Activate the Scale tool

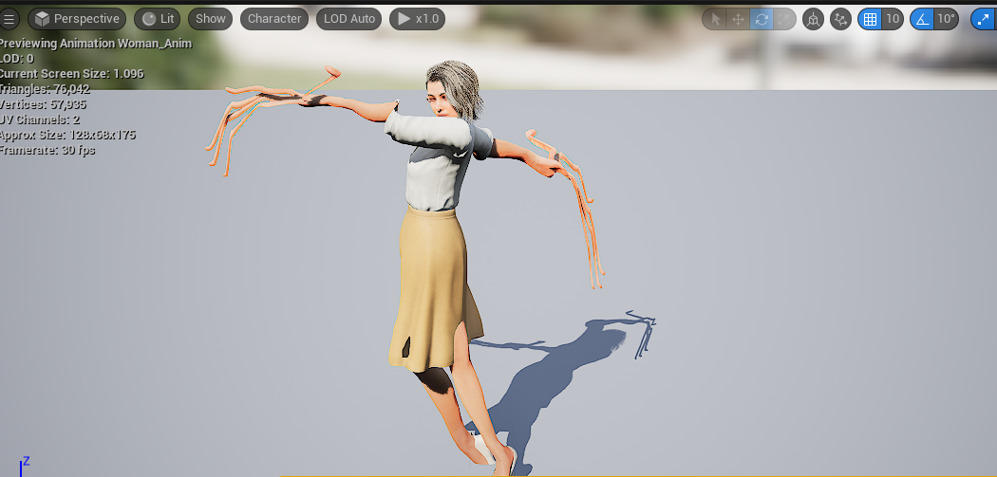coord(784,19)
